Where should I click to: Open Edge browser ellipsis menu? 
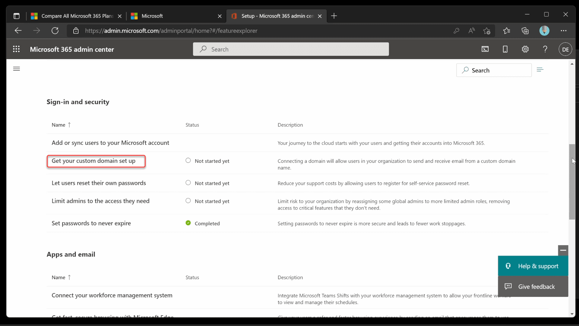tap(564, 30)
